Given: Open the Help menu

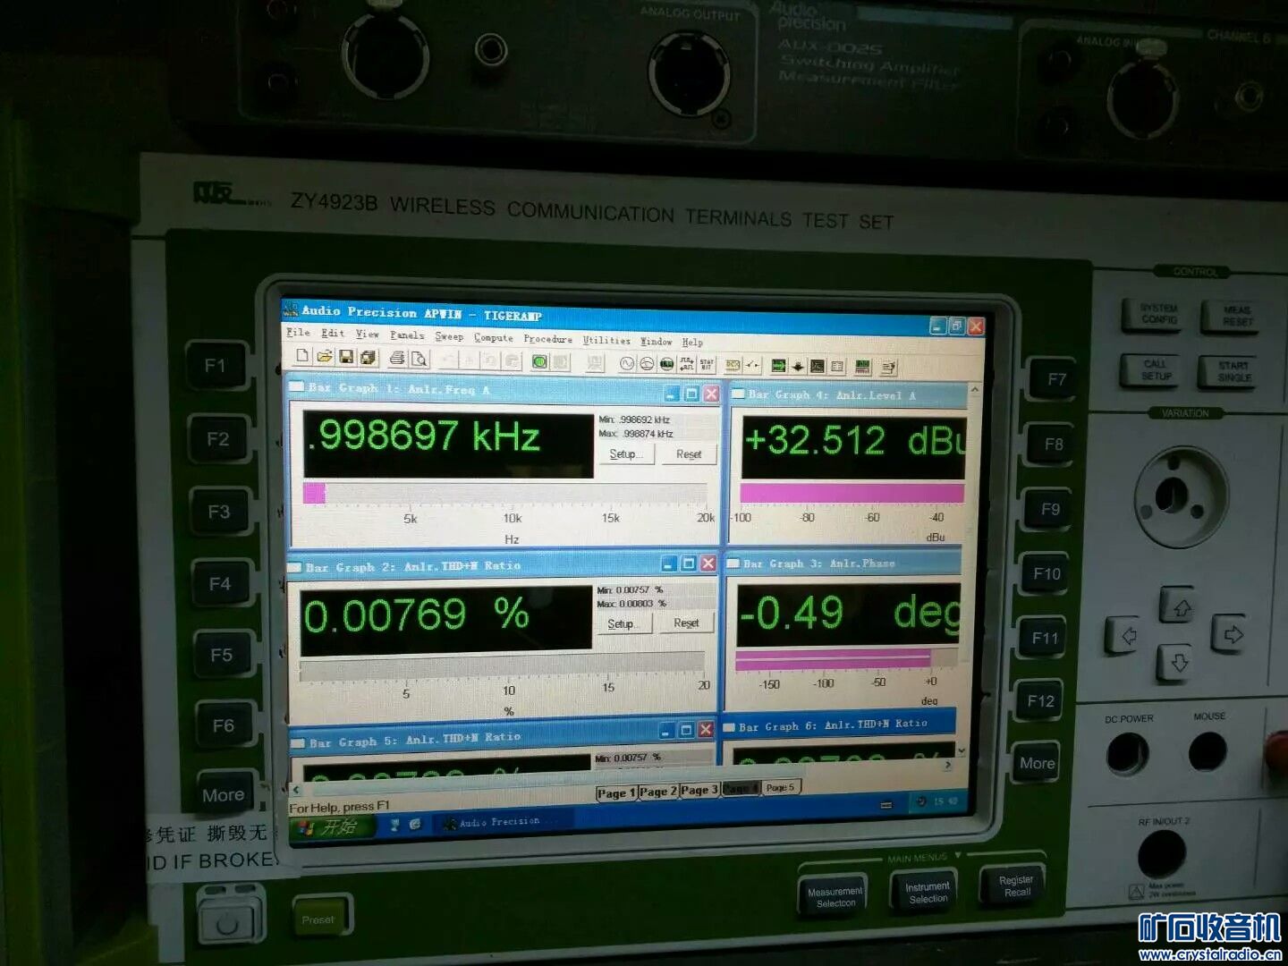Looking at the screenshot, I should 692,342.
